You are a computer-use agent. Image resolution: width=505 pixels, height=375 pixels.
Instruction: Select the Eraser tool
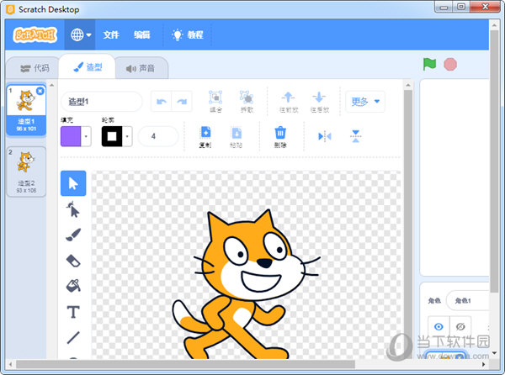73,261
